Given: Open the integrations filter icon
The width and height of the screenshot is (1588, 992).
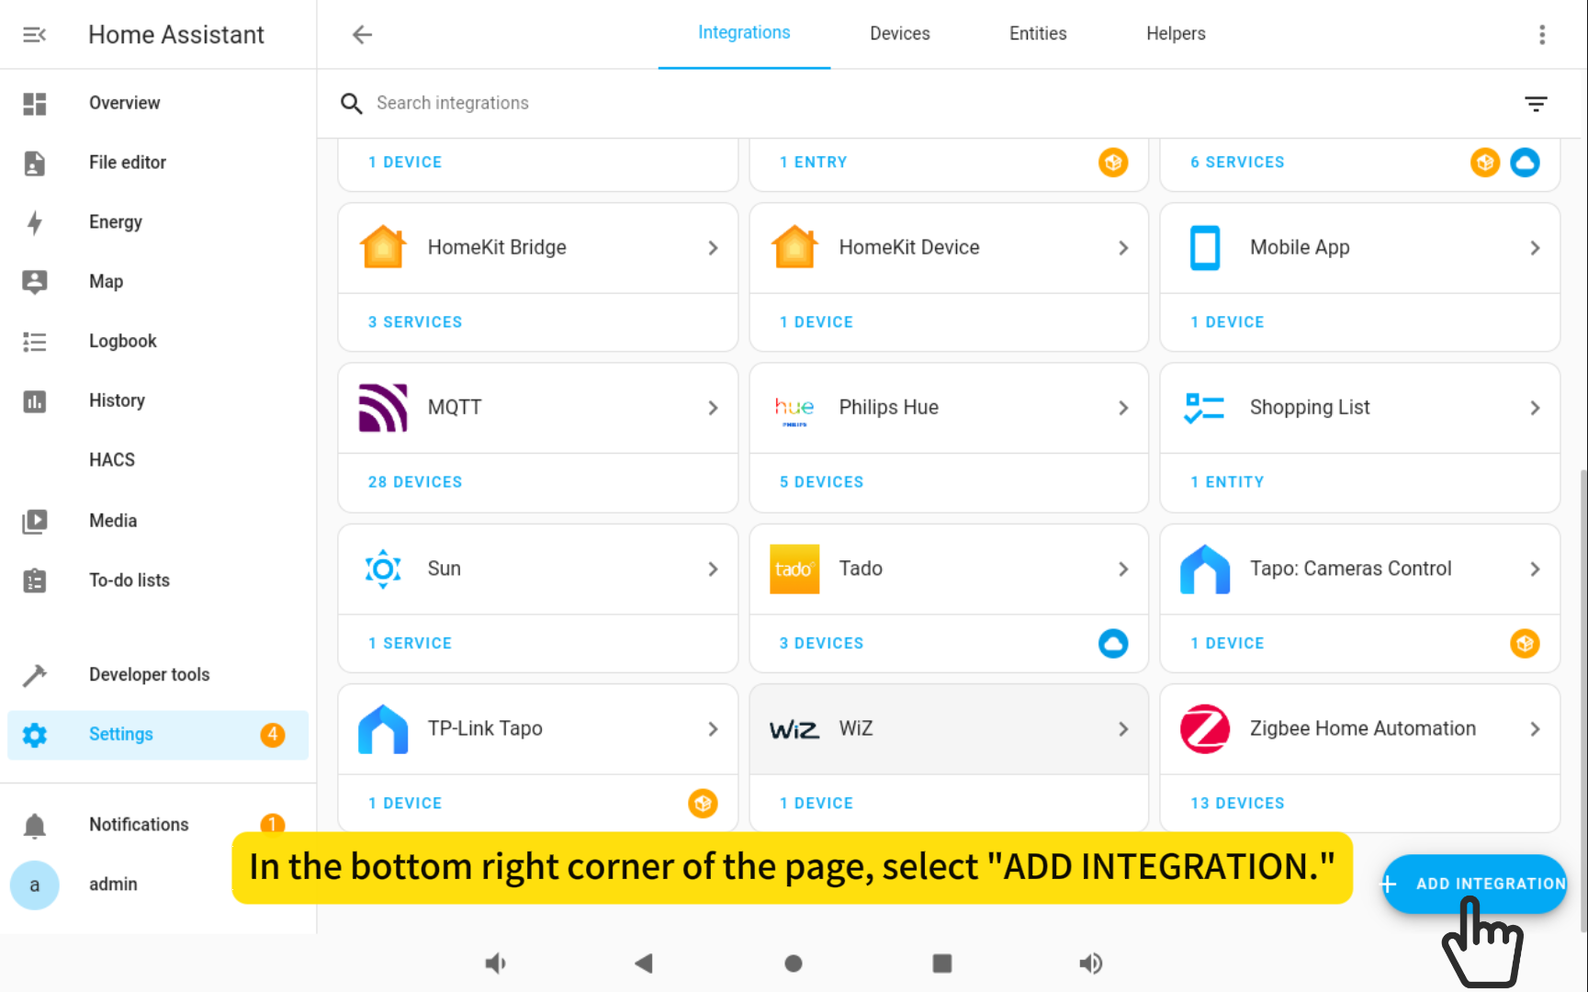Looking at the screenshot, I should pos(1535,104).
